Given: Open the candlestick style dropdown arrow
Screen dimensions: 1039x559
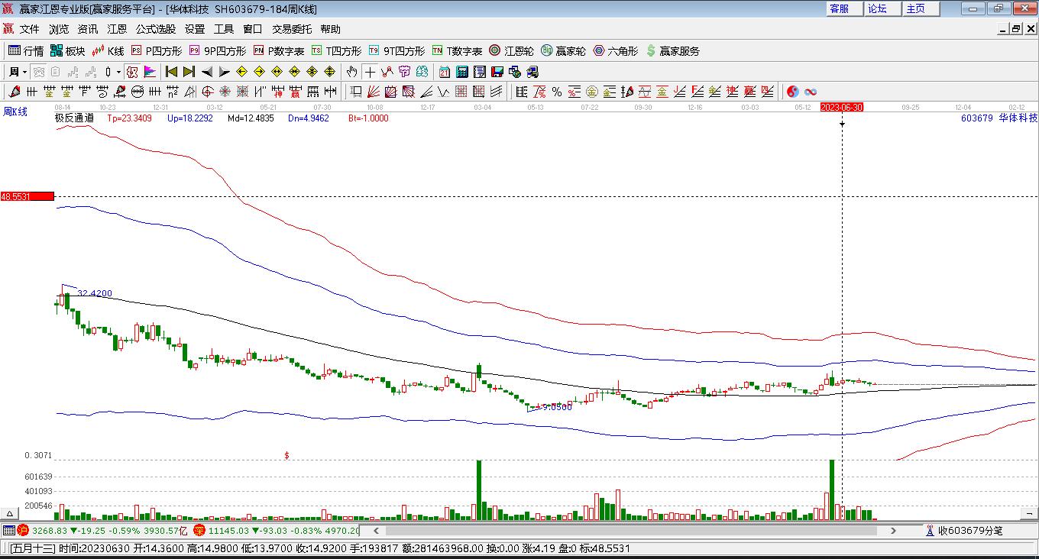Looking at the screenshot, I should coord(118,72).
